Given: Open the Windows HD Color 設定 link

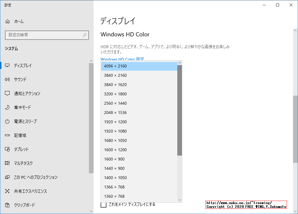Looking at the screenshot, I should [x=122, y=59].
